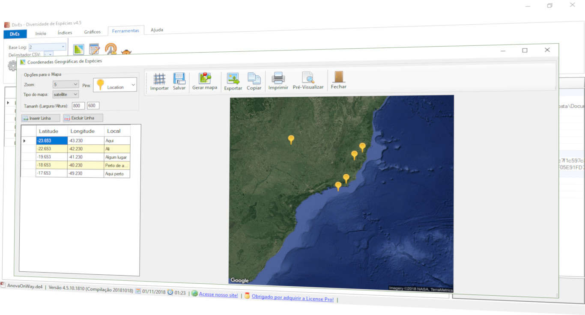Open the Acesse nosso site link
585x315 pixels.
(x=218, y=295)
